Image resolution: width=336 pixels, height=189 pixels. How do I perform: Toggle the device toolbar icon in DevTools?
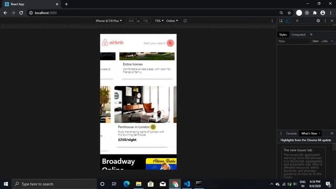(x=288, y=21)
